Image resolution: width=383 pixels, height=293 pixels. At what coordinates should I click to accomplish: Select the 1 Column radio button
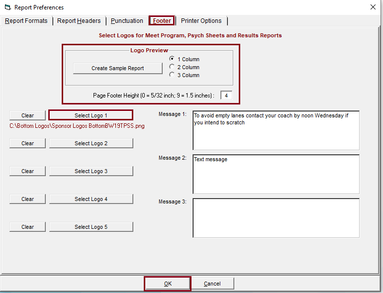click(172, 59)
